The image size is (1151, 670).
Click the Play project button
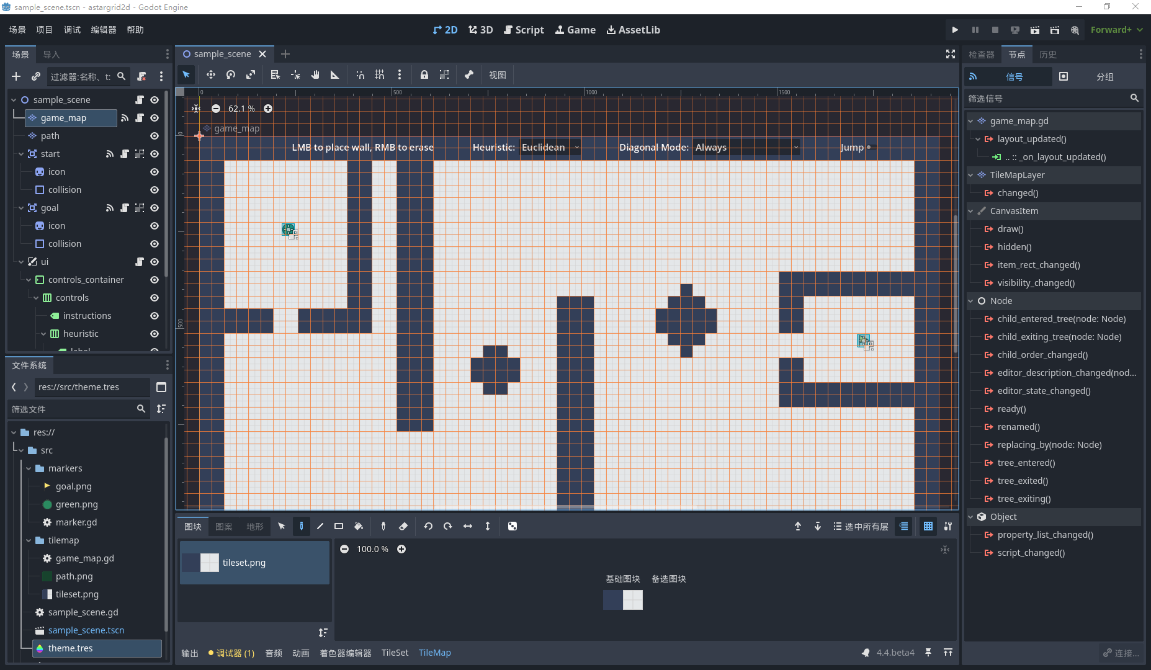click(955, 30)
